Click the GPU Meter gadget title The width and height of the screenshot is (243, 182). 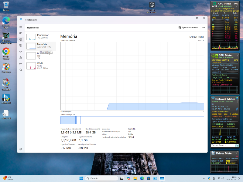click(225, 55)
